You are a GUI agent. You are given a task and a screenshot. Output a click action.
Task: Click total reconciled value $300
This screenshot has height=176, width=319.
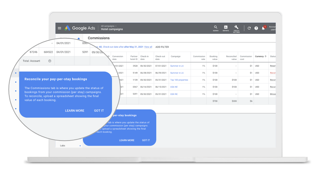tap(234, 101)
